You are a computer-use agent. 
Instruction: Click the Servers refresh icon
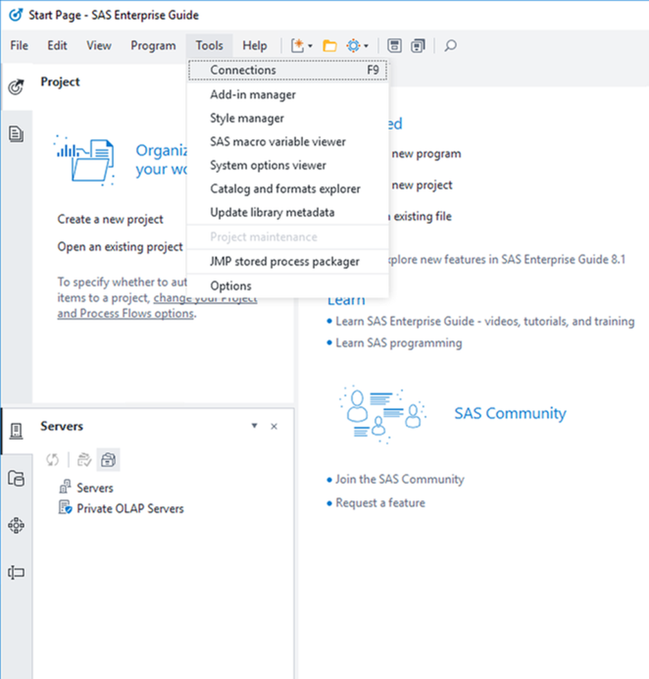pos(52,460)
